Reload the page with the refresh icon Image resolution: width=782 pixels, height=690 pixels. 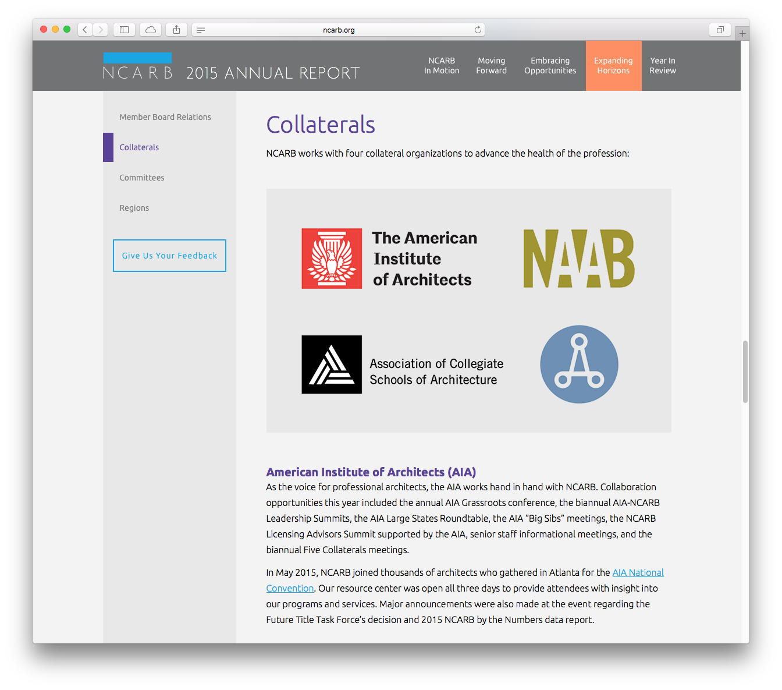tap(478, 30)
